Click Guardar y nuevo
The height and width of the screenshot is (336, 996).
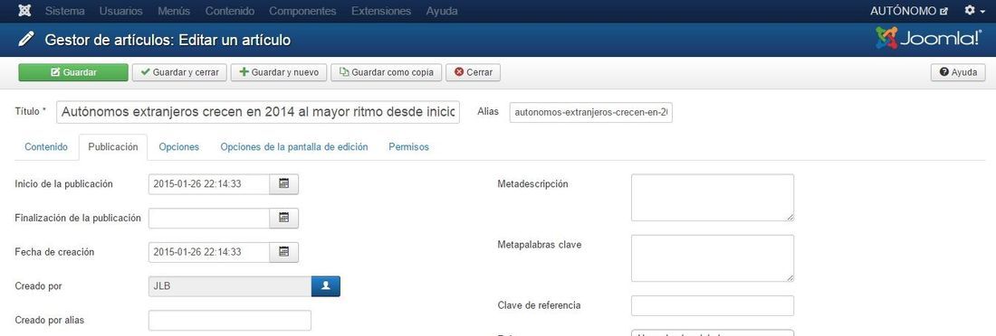(279, 72)
